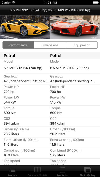
Task: Switch to the Dimensions segment
Action: 50,45
